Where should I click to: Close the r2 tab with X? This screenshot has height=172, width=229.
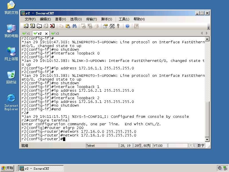46,34
